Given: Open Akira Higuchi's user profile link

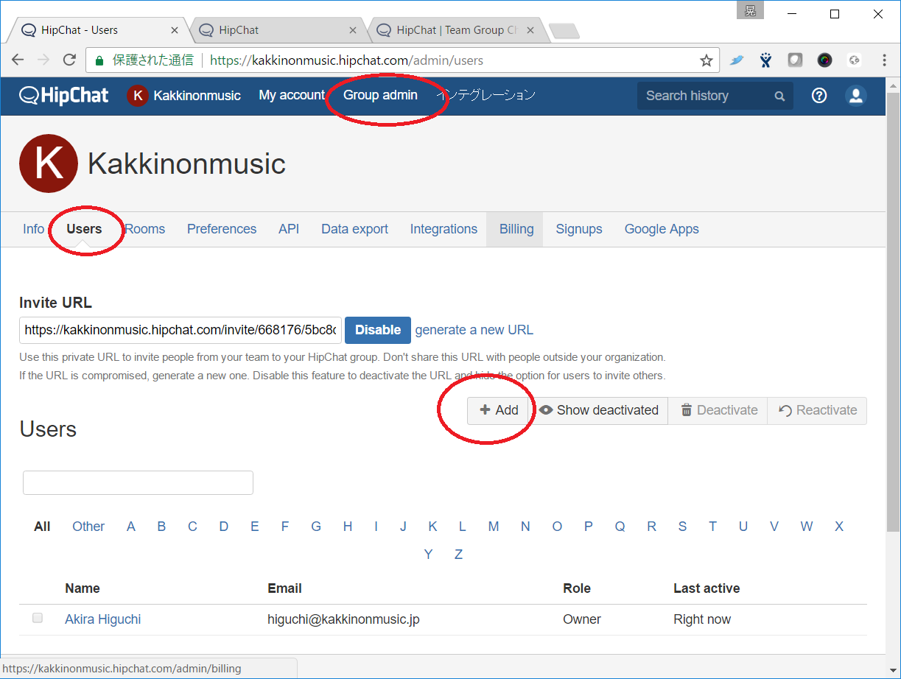Looking at the screenshot, I should tap(103, 619).
